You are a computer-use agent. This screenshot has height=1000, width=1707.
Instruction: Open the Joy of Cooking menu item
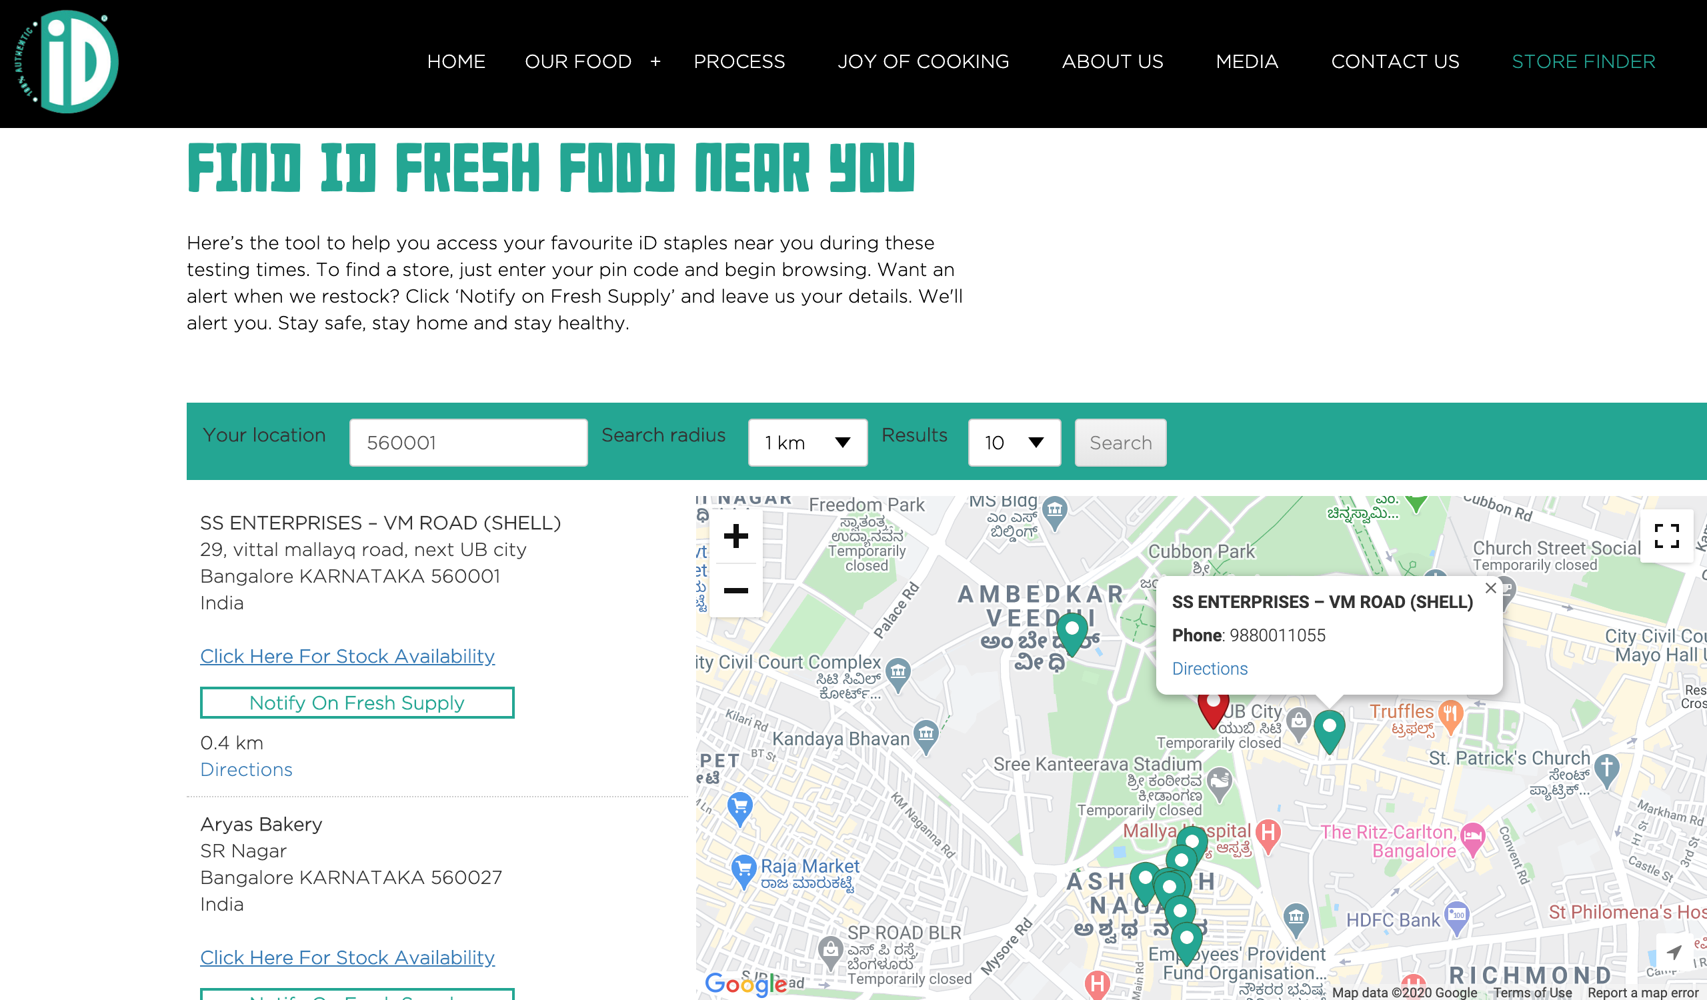[924, 61]
